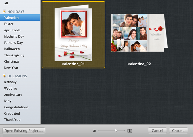Select the Wedding occasion category
This screenshot has height=137, width=193.
[x=11, y=89]
